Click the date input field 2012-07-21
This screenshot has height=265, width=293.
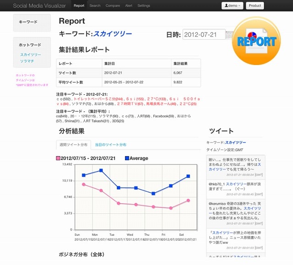(x=204, y=35)
